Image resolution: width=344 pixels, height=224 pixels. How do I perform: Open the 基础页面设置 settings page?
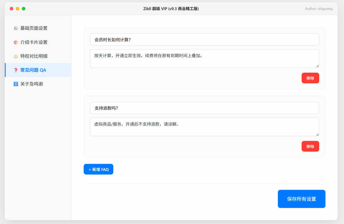(x=34, y=28)
